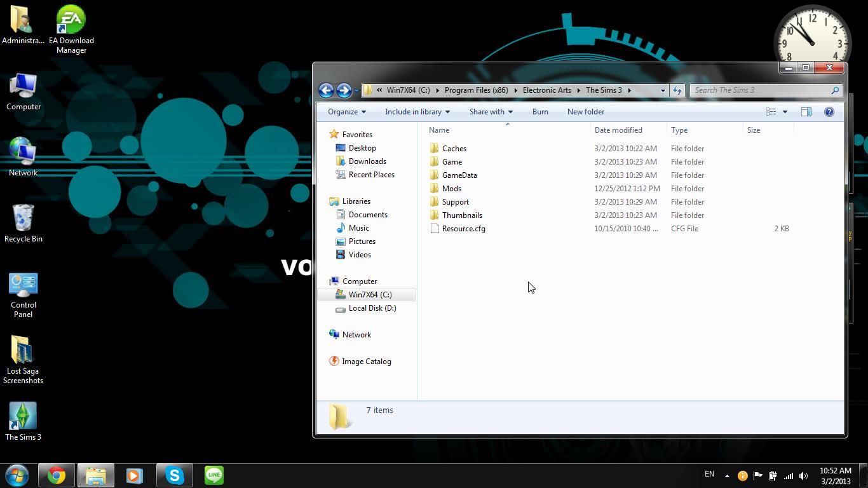Image resolution: width=868 pixels, height=488 pixels.
Task: Click the magnifier search icon in Explorer
Action: 835,90
